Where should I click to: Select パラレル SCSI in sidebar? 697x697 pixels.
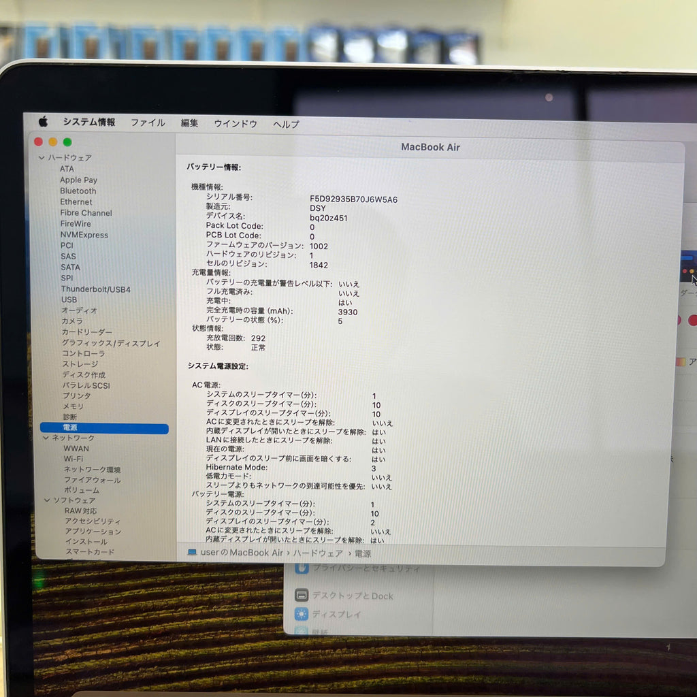click(x=86, y=385)
